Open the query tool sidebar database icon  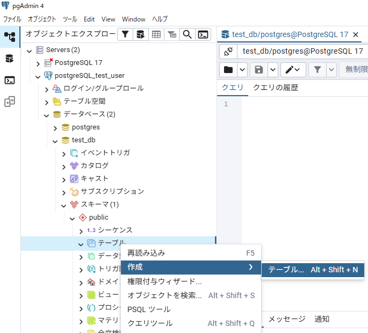10,59
